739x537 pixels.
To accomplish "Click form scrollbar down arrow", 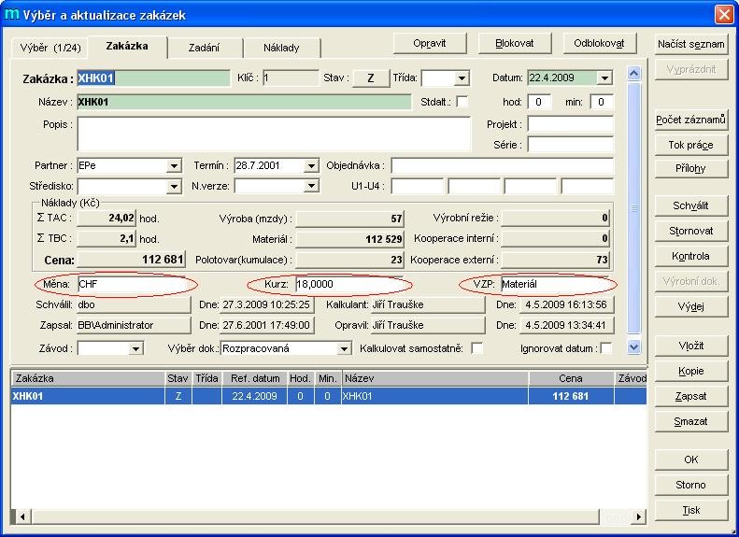I will coord(634,347).
